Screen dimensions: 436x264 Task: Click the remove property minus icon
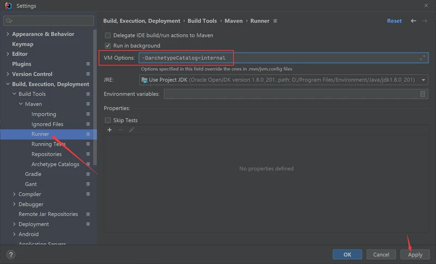tap(120, 130)
